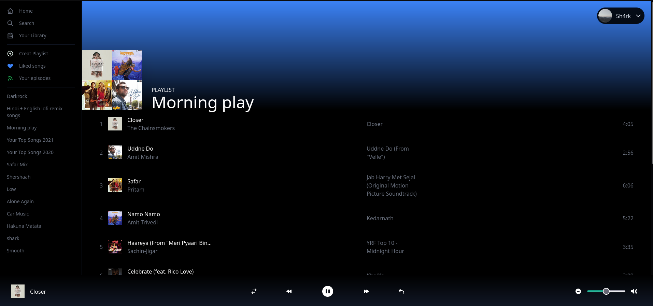Select Creat Playlist option
653x306 pixels.
33,54
